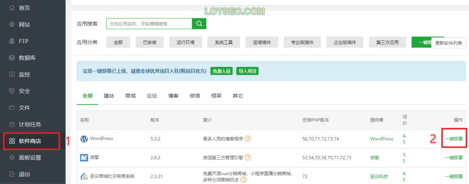Click 一键部署 link in 微擎 row
This screenshot has width=469, height=184.
[454, 157]
